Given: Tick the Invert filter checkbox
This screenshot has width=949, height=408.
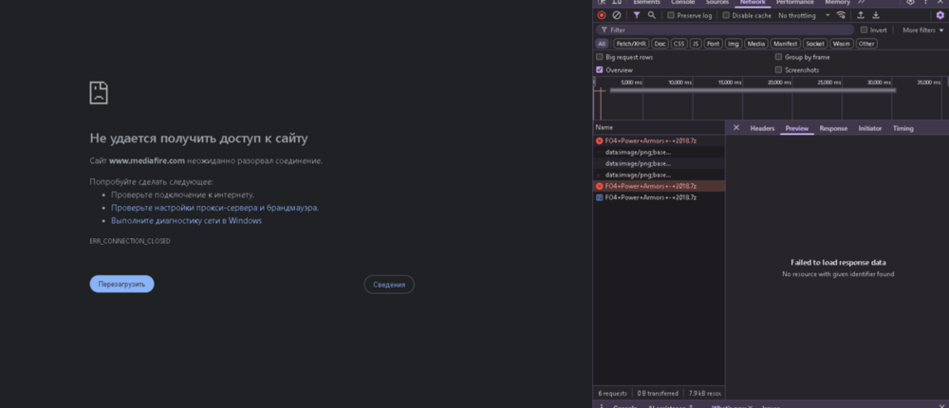Looking at the screenshot, I should tap(864, 29).
